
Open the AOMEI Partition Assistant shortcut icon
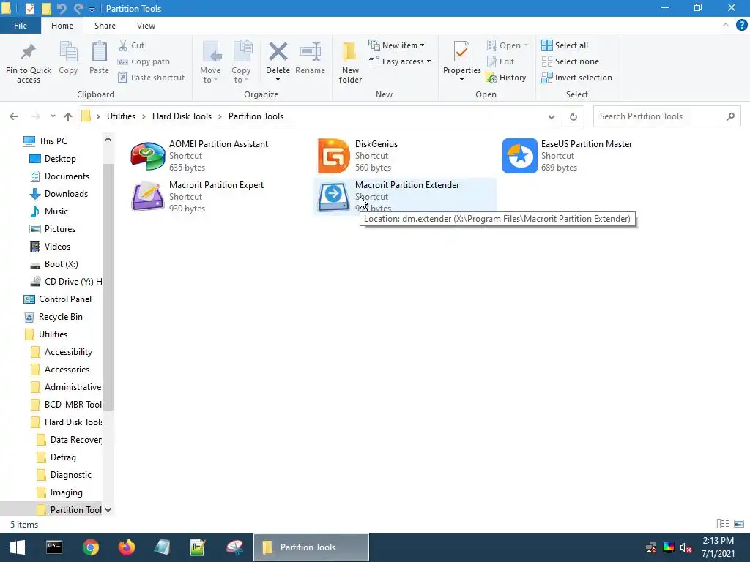[x=148, y=156]
